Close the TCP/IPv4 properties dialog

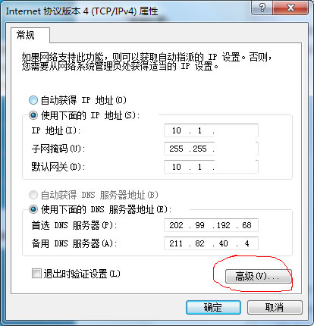(290, 8)
